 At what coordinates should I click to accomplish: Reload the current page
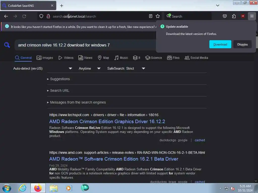pos(24,16)
